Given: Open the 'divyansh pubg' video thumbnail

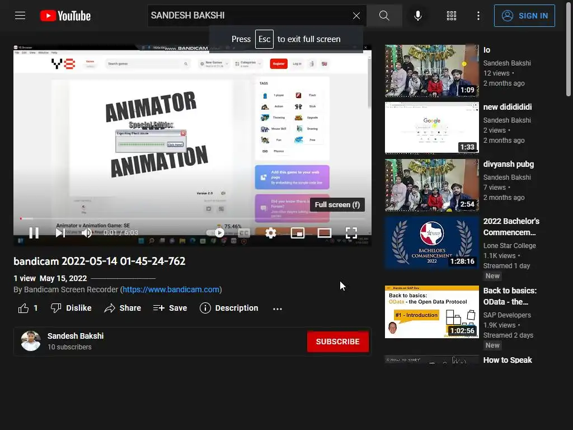Looking at the screenshot, I should pos(431,185).
